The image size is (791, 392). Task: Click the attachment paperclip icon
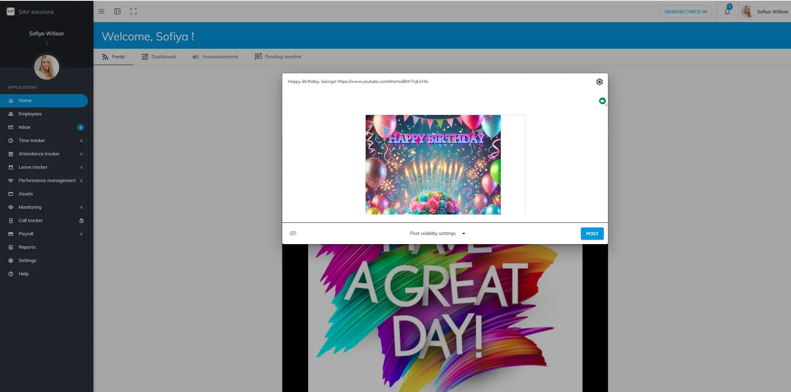(x=293, y=233)
